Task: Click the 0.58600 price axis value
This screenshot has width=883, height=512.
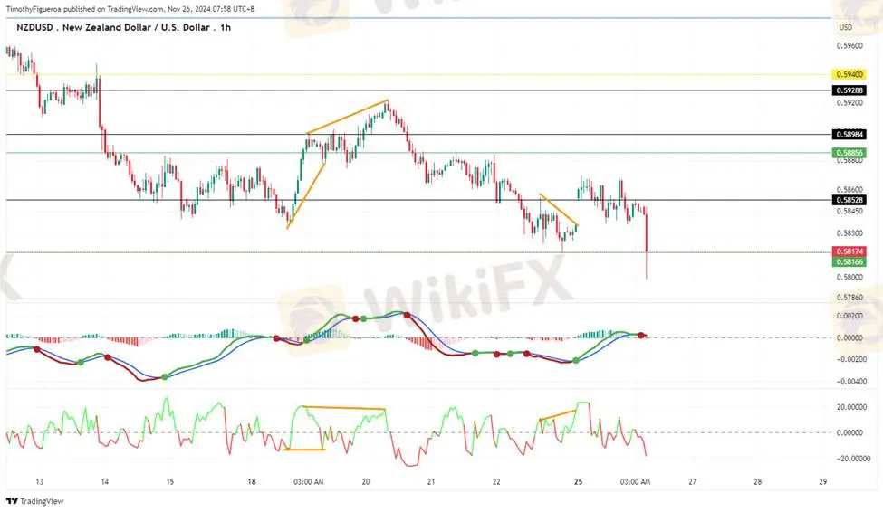Action: pyautogui.click(x=849, y=190)
